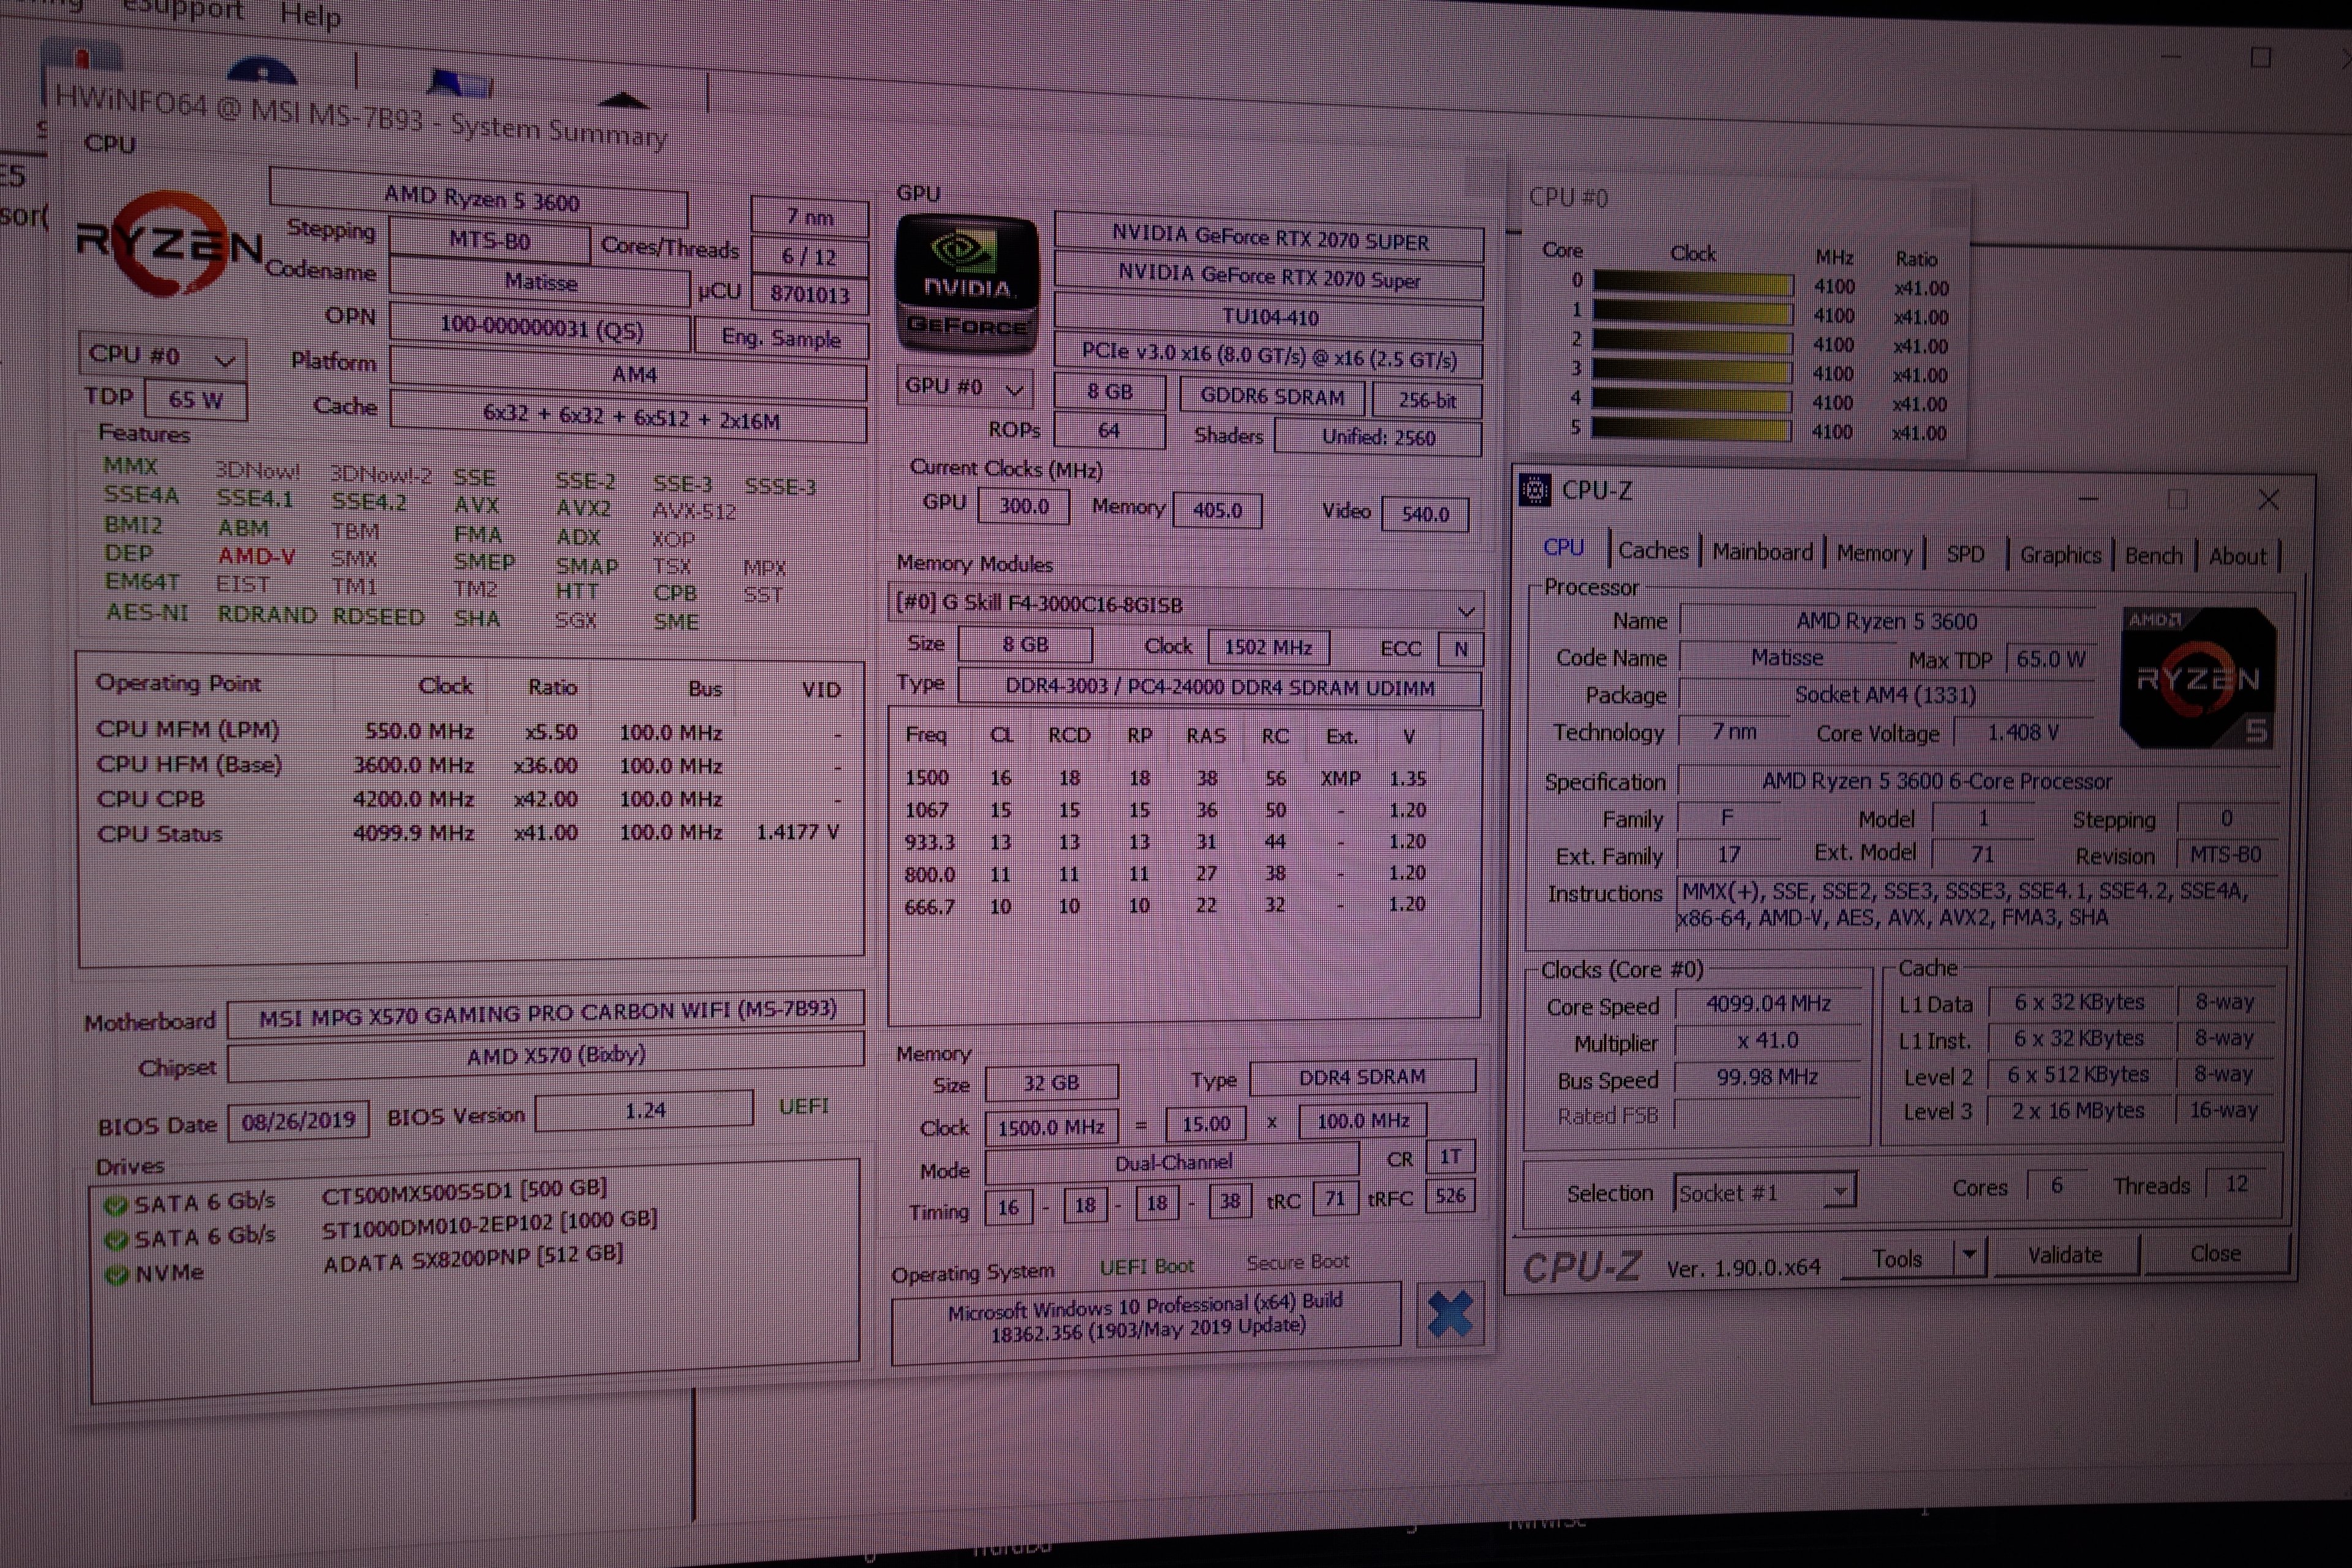Click the 'AMD X570 (Bixby)' chipset field
This screenshot has height=1568, width=2352.
point(546,1057)
